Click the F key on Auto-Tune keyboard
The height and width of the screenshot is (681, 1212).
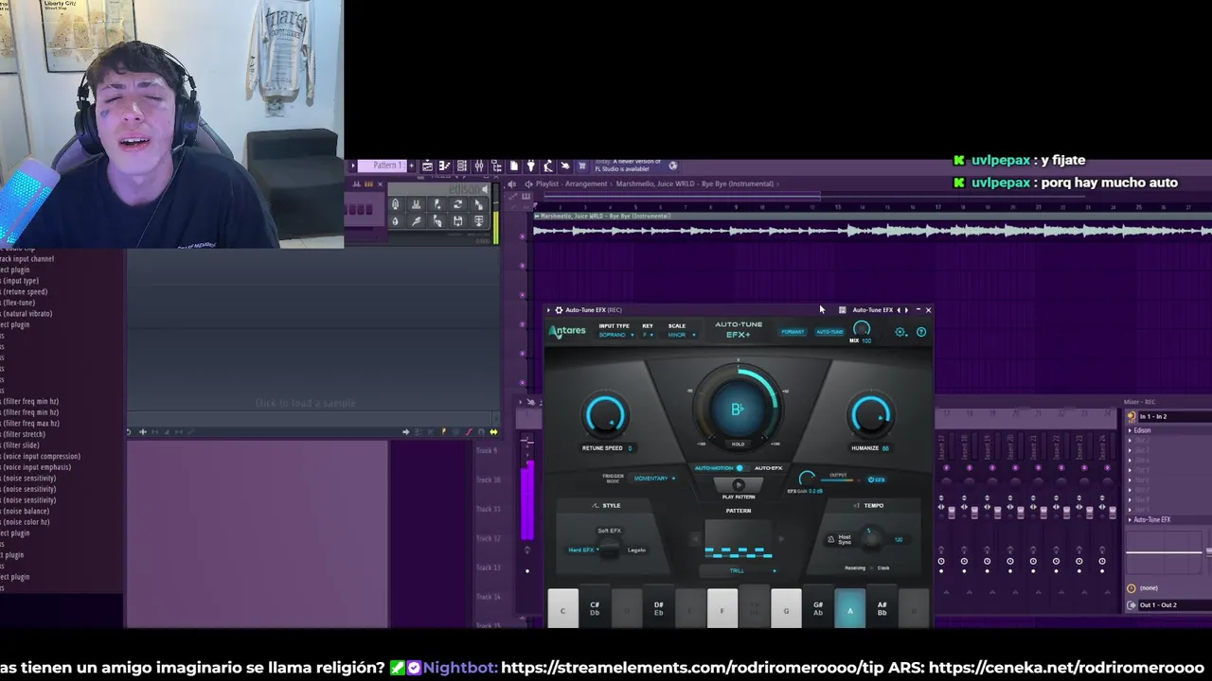point(722,610)
